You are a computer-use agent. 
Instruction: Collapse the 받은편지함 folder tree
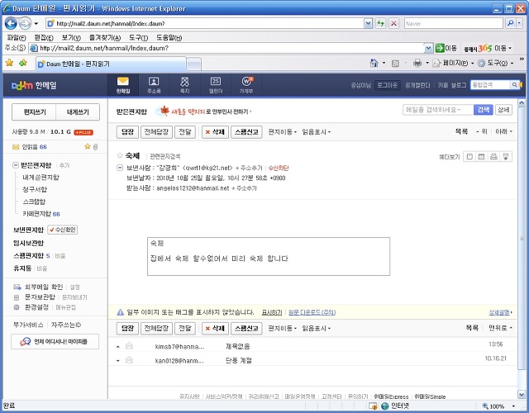tap(15, 165)
